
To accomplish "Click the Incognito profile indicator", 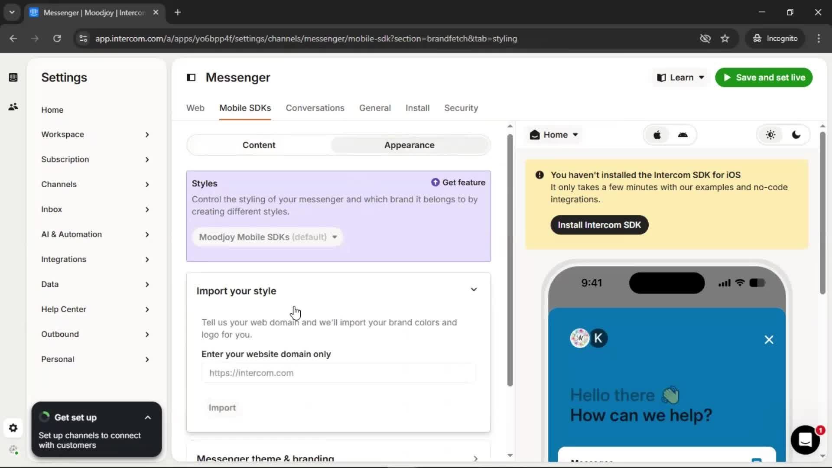I will click(x=775, y=39).
